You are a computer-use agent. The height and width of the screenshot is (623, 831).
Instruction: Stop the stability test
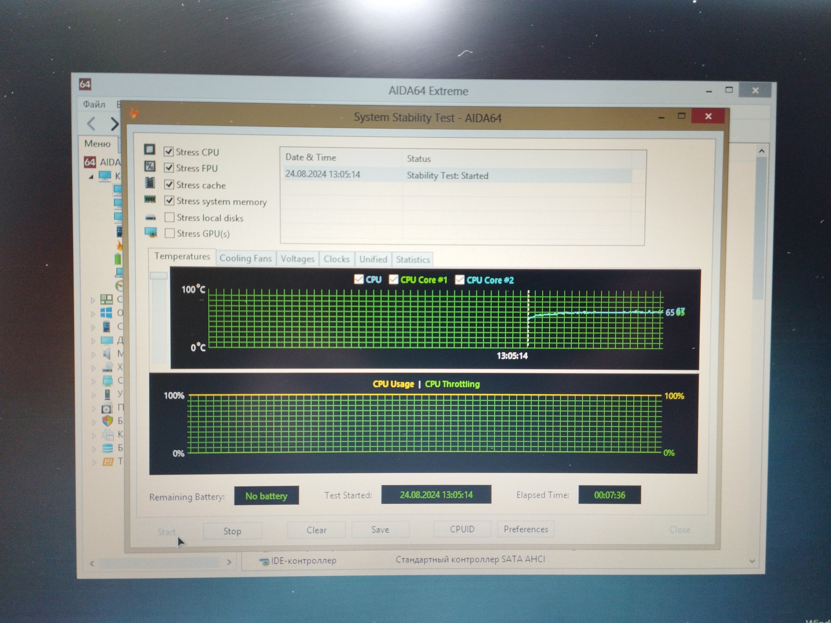pos(232,531)
